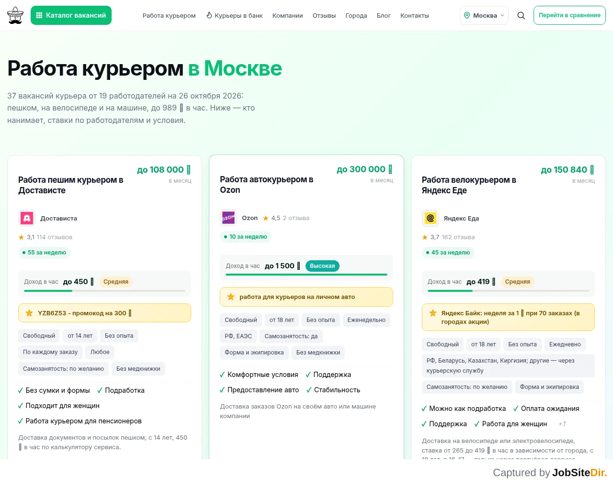Viewport: 613px width, 487px height.
Task: Click Перейти в сравнение button
Action: click(569, 15)
